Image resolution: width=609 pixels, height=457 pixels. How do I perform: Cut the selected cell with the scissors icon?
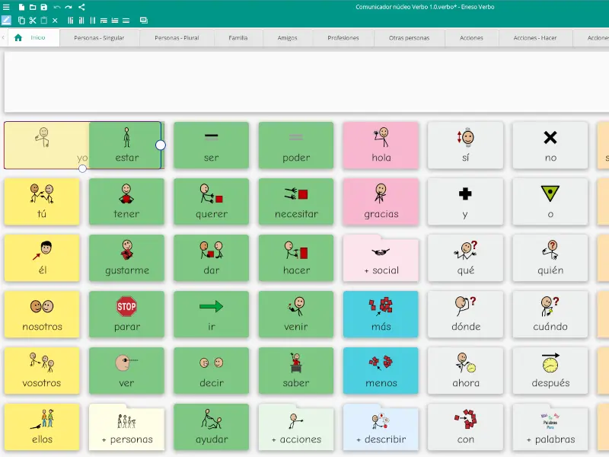pyautogui.click(x=33, y=21)
